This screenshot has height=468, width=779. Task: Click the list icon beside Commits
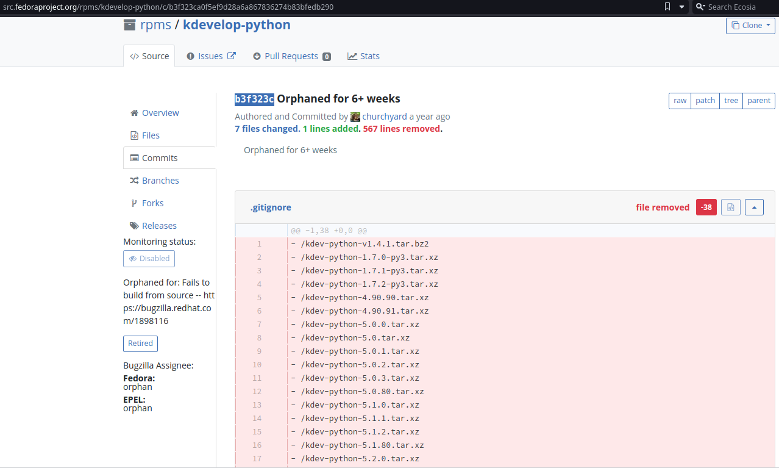(x=134, y=158)
